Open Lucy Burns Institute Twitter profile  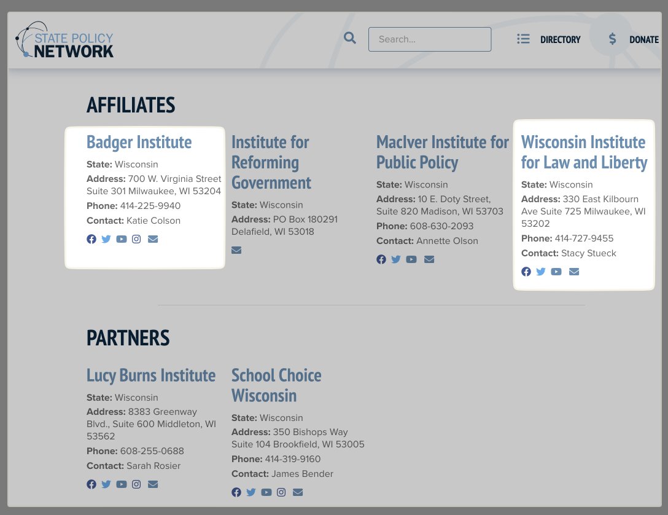tap(106, 484)
